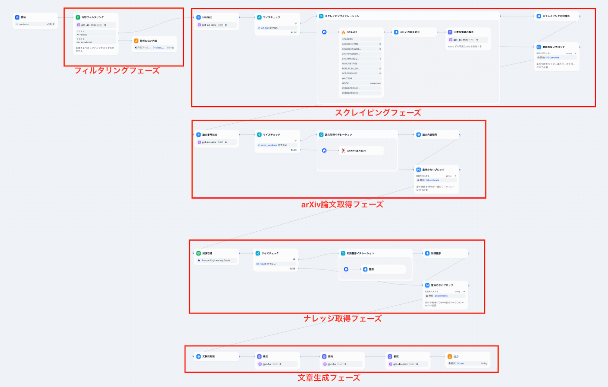Image resolution: width=608 pixels, height=387 pixels.
Task: Select the 内容フィルタリング classifier node icon
Action: coord(78,17)
